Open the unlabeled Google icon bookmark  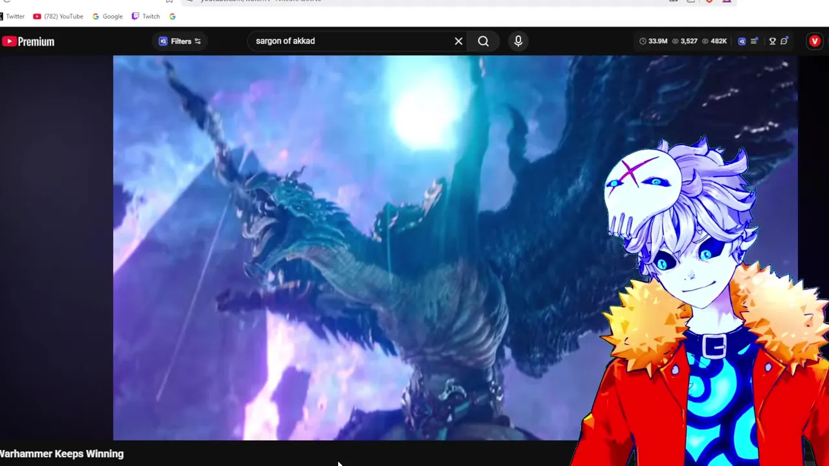point(172,16)
